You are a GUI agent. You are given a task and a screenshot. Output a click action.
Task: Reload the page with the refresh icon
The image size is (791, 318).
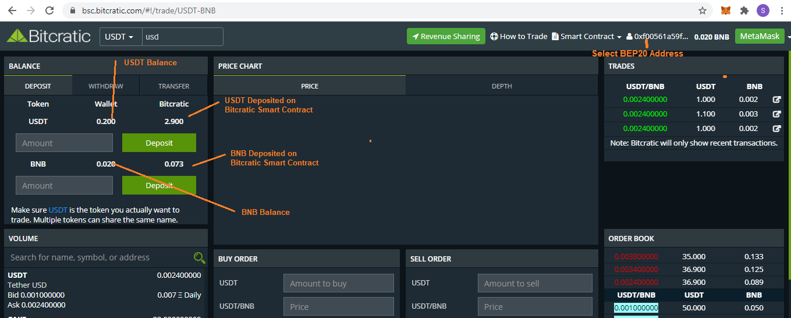coord(49,10)
